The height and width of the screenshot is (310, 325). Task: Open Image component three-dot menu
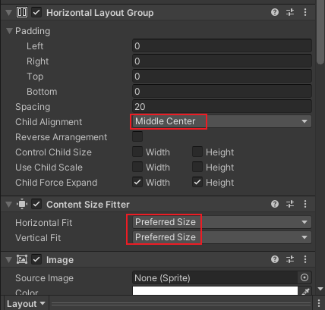(305, 259)
